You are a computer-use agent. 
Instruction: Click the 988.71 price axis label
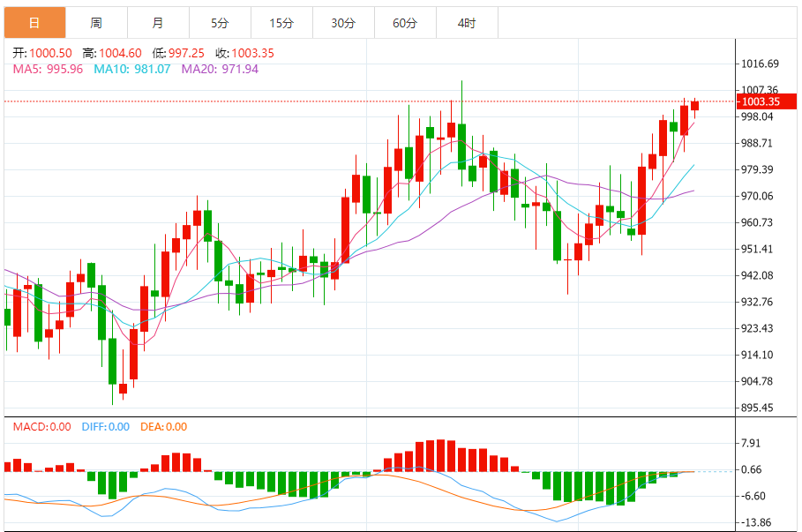757,143
